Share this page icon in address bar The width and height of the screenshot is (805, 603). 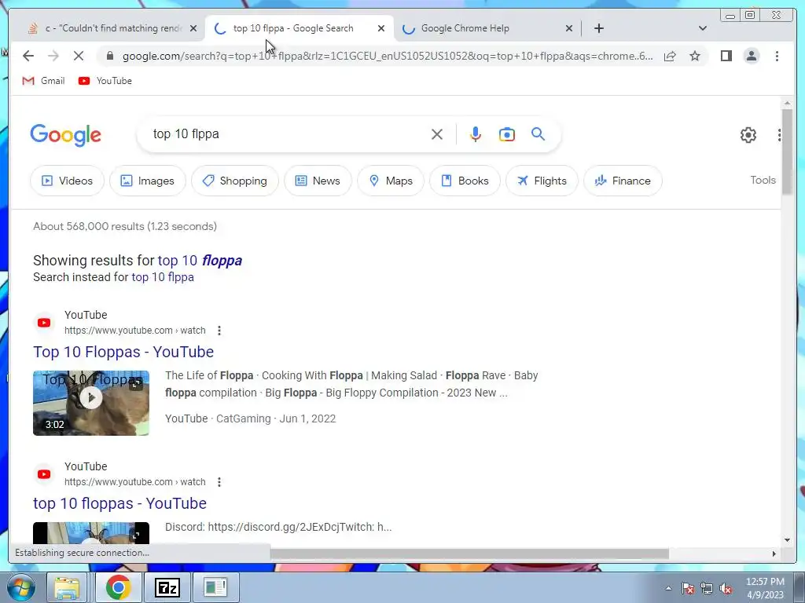pos(670,56)
